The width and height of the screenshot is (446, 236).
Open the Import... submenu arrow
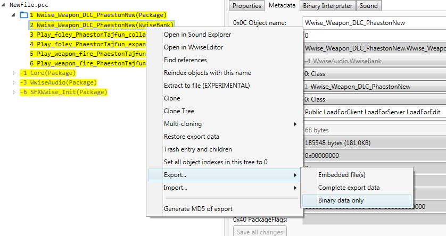[x=295, y=188]
